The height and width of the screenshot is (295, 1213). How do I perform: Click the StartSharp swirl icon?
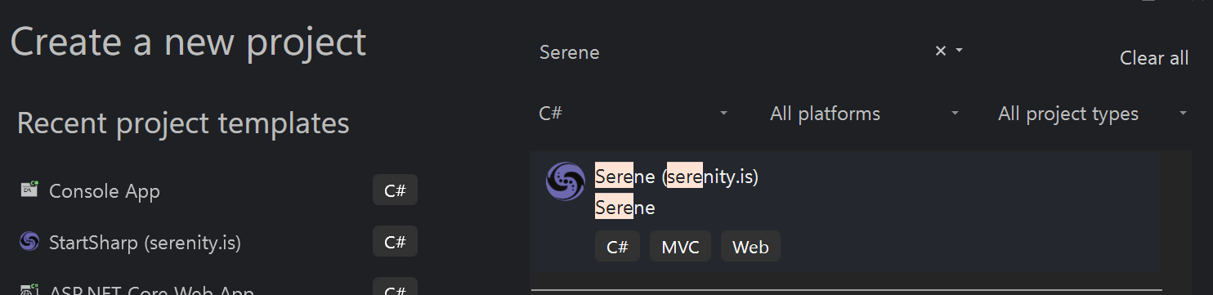(x=29, y=242)
